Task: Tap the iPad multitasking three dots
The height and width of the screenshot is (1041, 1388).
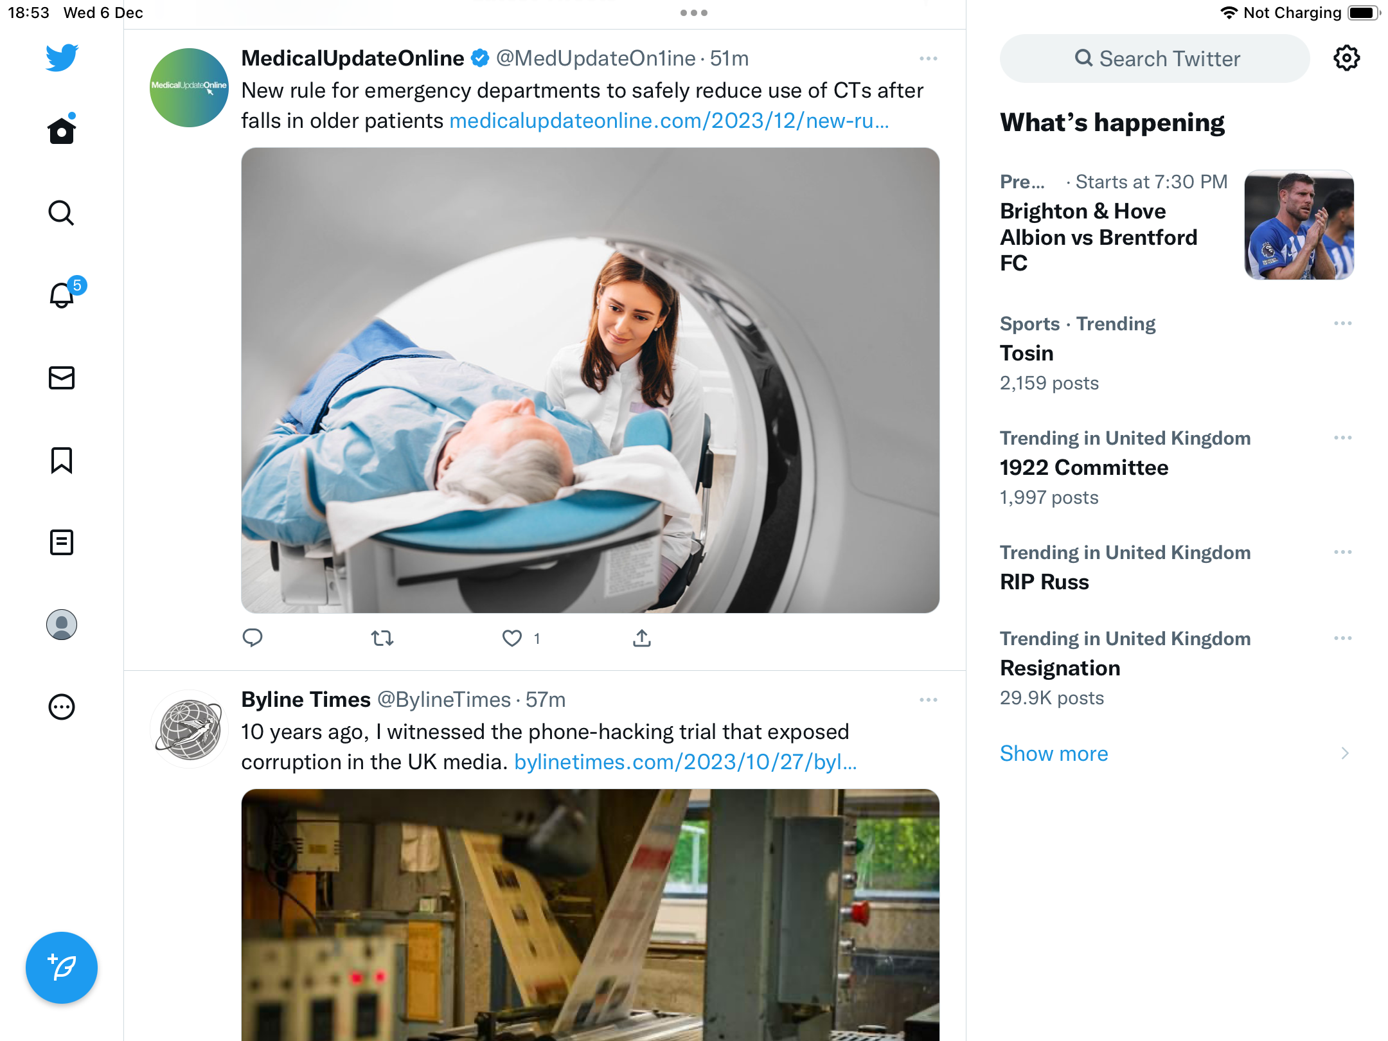Action: [x=694, y=13]
